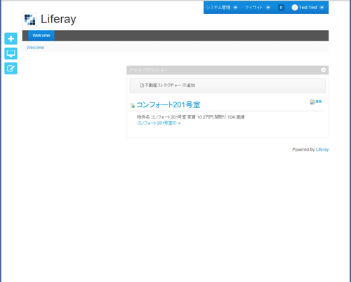The image size is (351, 282).
Task: Click the Welcome breadcrumb link
Action: point(35,48)
